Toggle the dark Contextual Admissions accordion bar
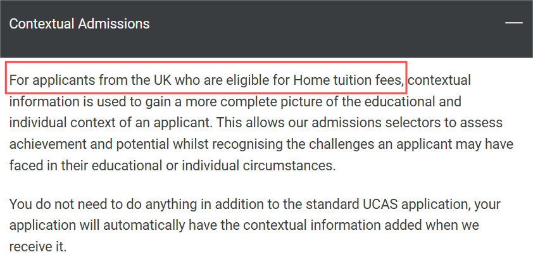This screenshot has width=533, height=264. (266, 29)
